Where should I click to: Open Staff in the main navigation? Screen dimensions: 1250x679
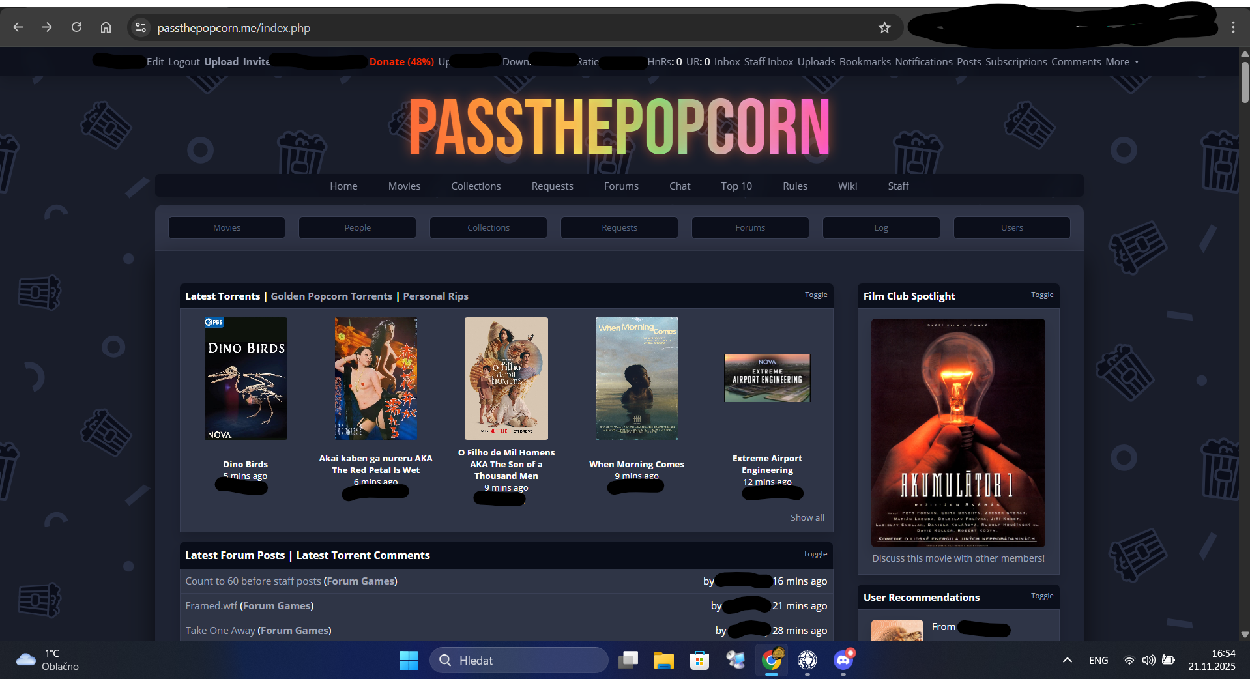click(898, 186)
